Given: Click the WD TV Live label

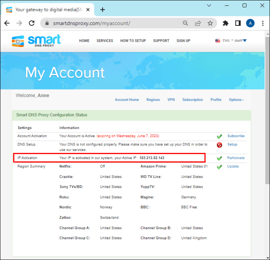Looking at the screenshot, I should [x=151, y=177].
